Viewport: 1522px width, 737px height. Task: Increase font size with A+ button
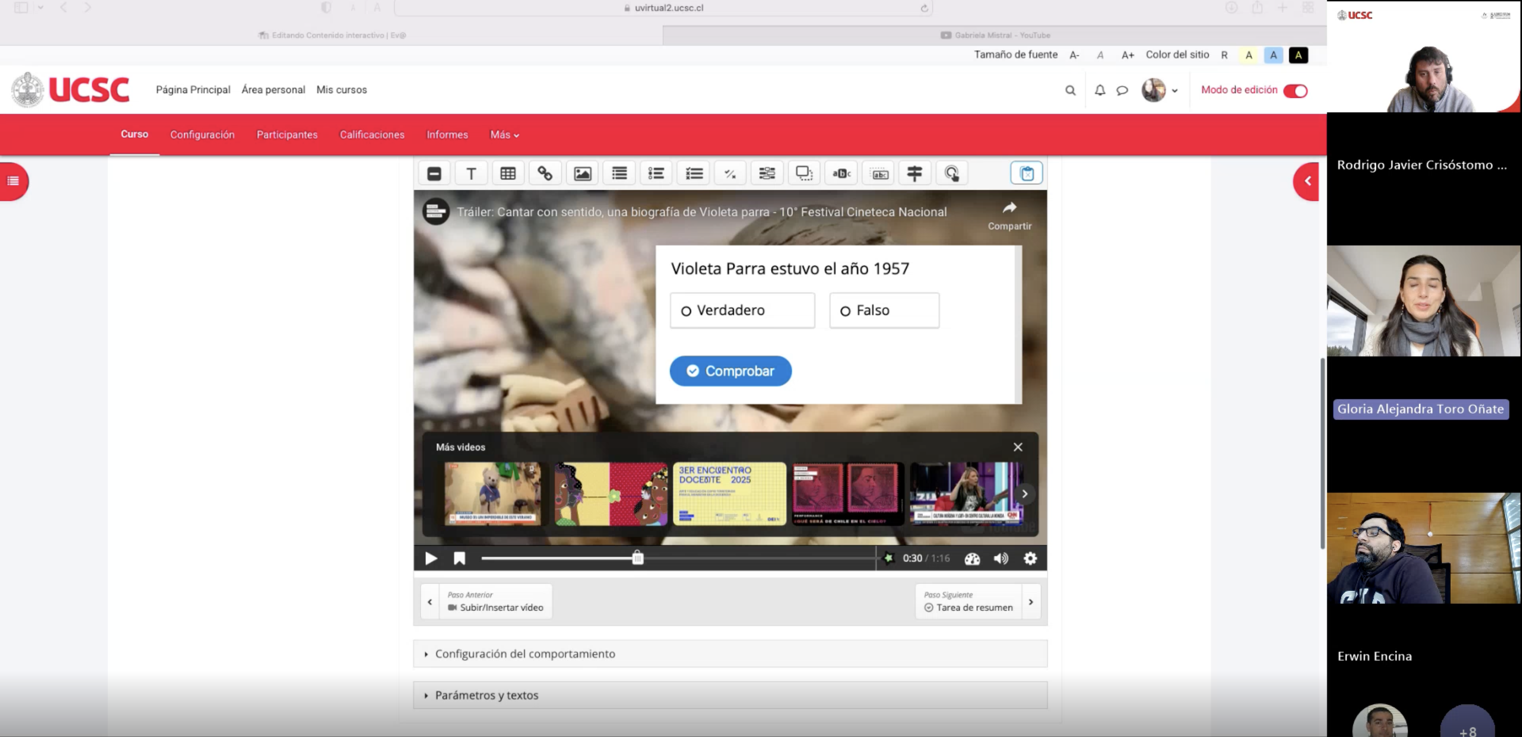coord(1127,55)
